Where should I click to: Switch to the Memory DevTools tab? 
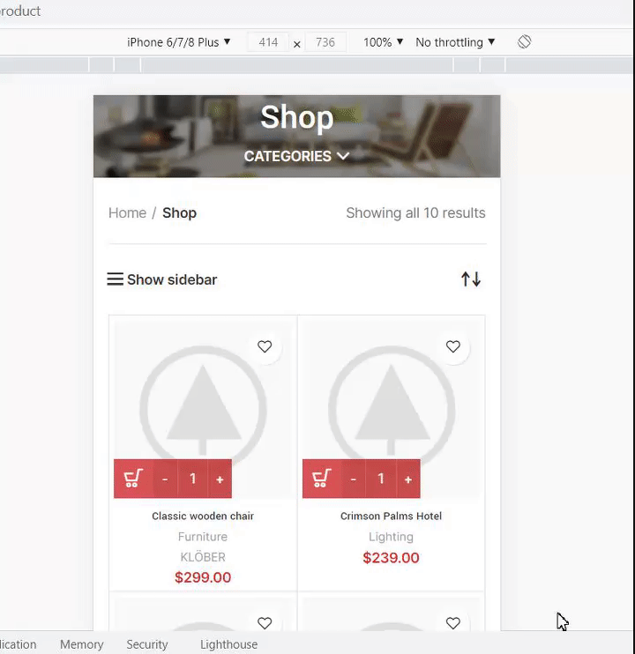pyautogui.click(x=82, y=644)
